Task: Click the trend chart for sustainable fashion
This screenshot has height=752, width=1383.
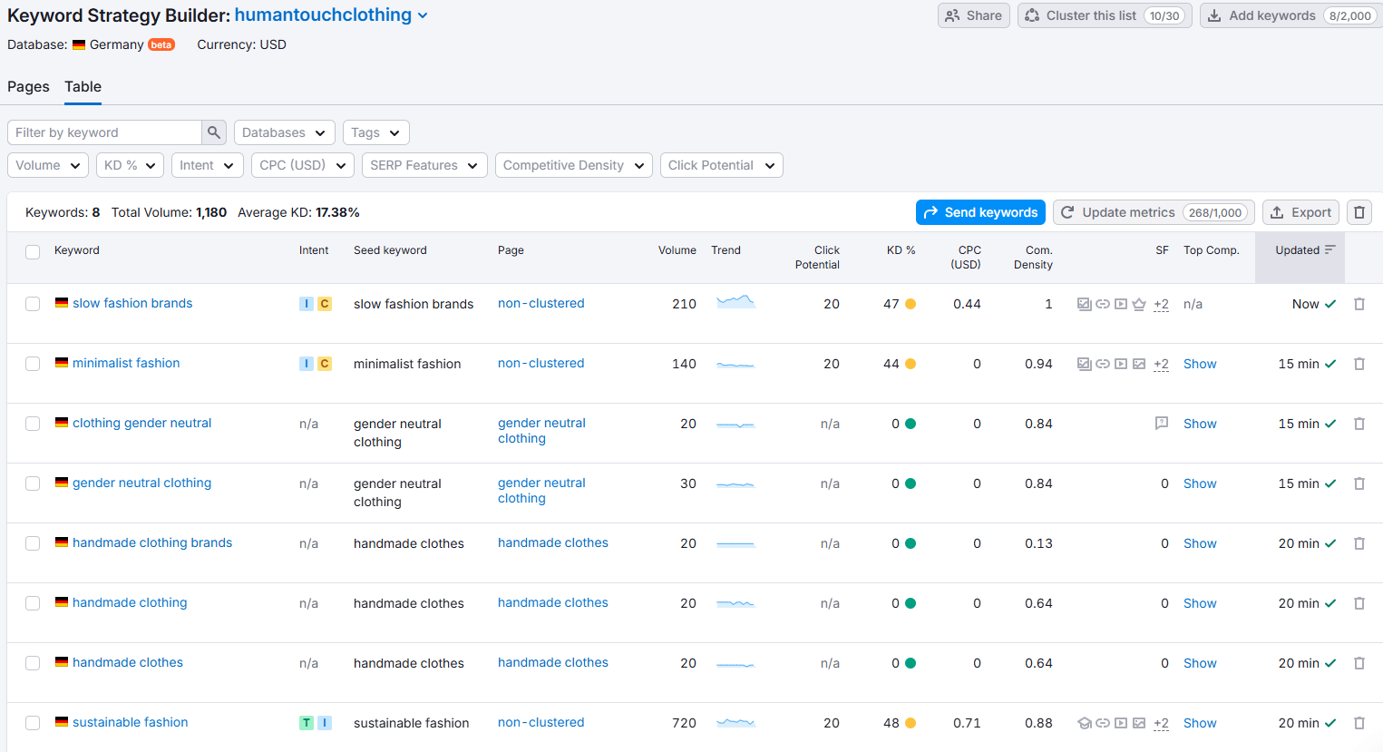Action: click(735, 723)
